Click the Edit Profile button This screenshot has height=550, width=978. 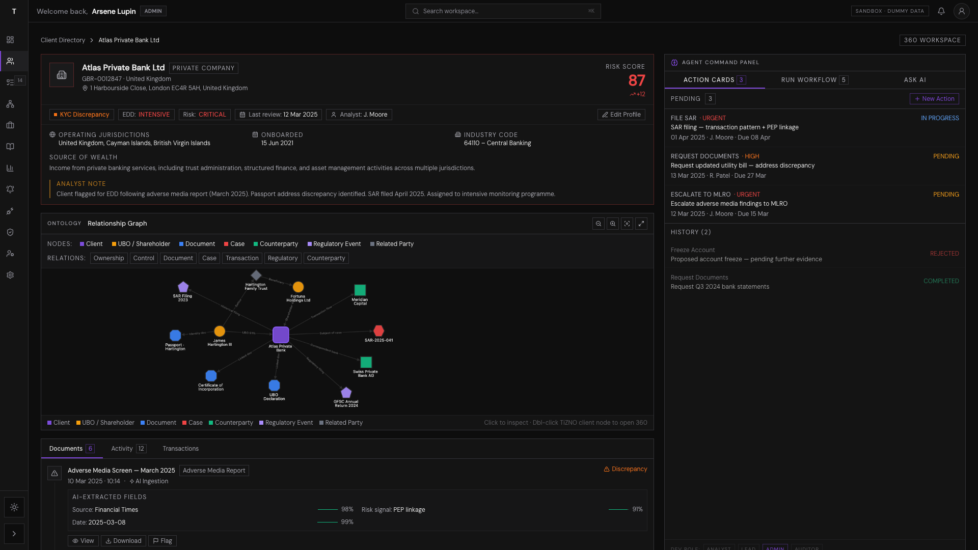coord(621,115)
